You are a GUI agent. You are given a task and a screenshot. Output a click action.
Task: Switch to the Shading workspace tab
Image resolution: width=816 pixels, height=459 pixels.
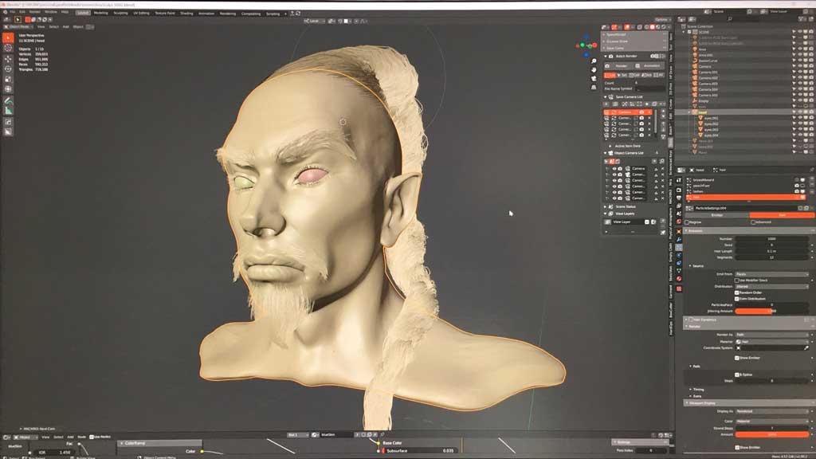click(186, 13)
